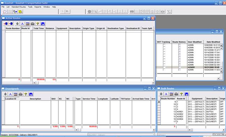This screenshot has height=137, width=226.
Task: Click the yellow question mark icon in Unassigneds
Action: [26, 94]
